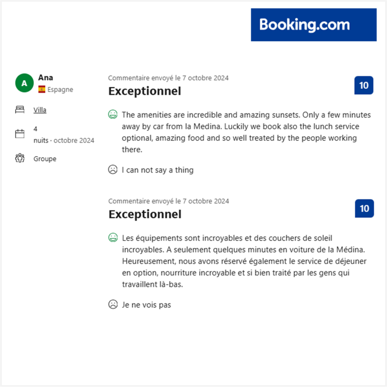This screenshot has width=387, height=387.
Task: Click the Espagne country label
Action: point(60,89)
